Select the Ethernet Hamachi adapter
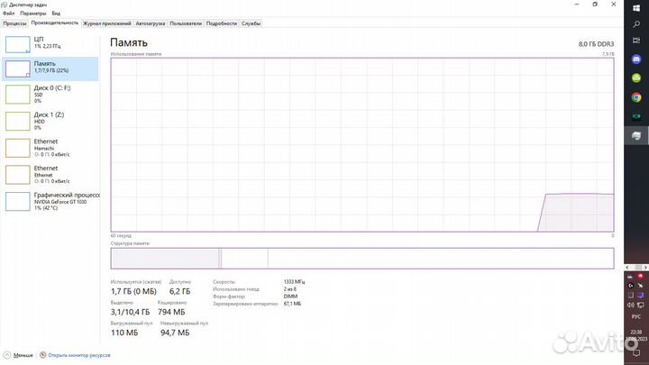This screenshot has width=649, height=365. click(x=50, y=148)
